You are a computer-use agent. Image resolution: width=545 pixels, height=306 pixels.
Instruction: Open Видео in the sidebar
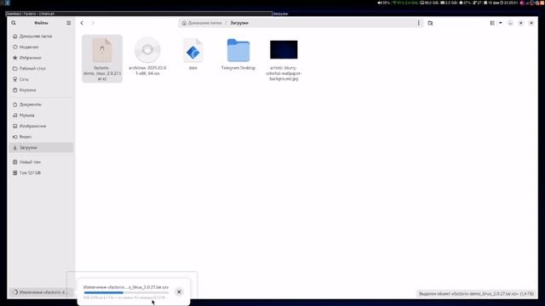tap(41, 137)
